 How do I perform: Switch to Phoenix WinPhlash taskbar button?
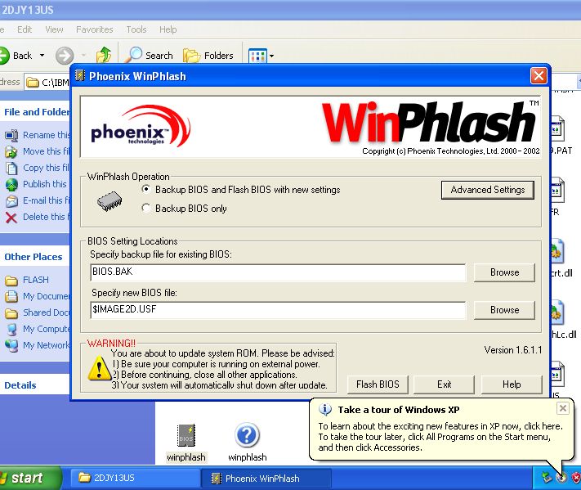[x=266, y=478]
